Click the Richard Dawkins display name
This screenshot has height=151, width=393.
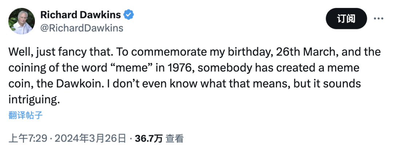point(81,15)
